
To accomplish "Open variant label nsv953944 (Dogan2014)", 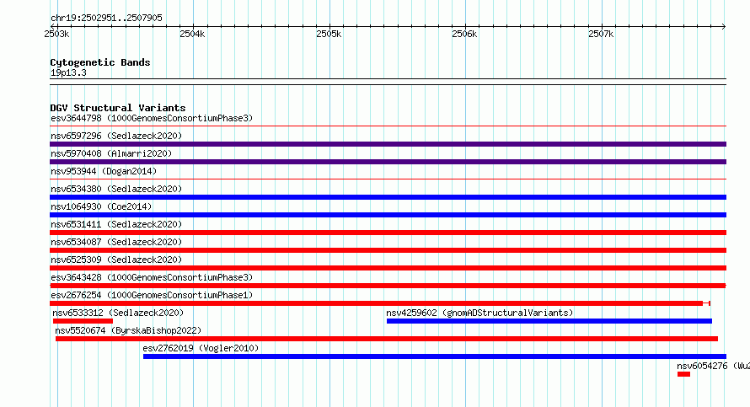I will point(104,171).
